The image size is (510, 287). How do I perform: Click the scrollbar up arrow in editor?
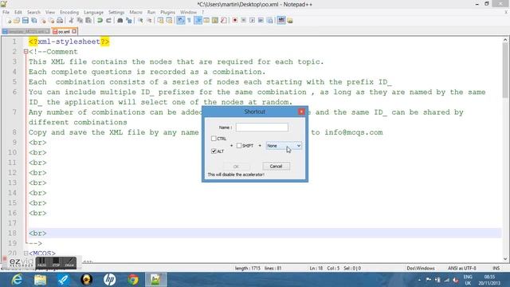505,40
